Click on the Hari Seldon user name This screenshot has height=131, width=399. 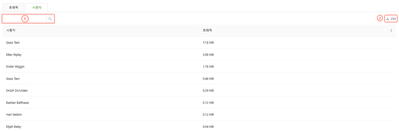coord(14,115)
